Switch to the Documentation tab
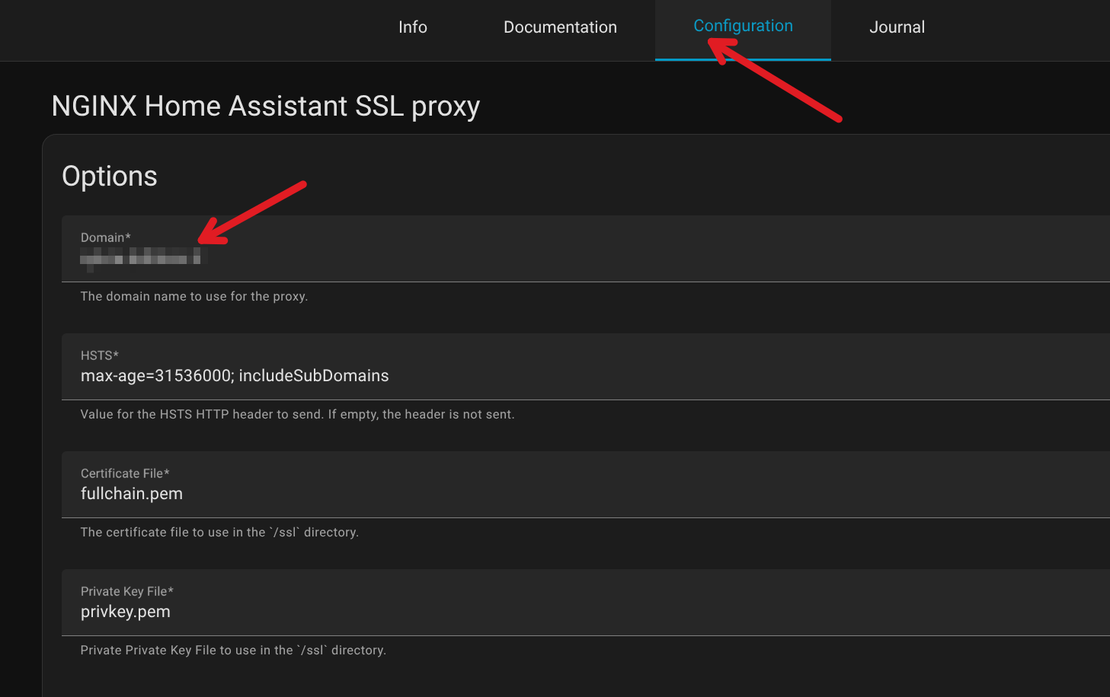 point(560,27)
